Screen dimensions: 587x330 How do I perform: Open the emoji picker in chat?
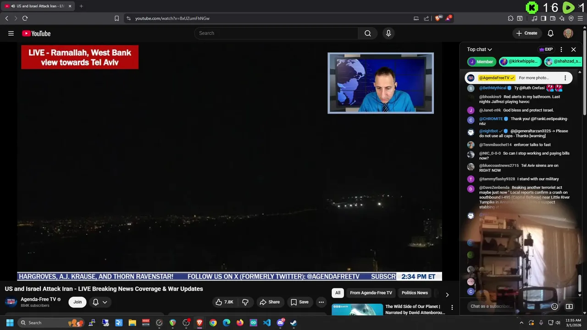point(554,306)
